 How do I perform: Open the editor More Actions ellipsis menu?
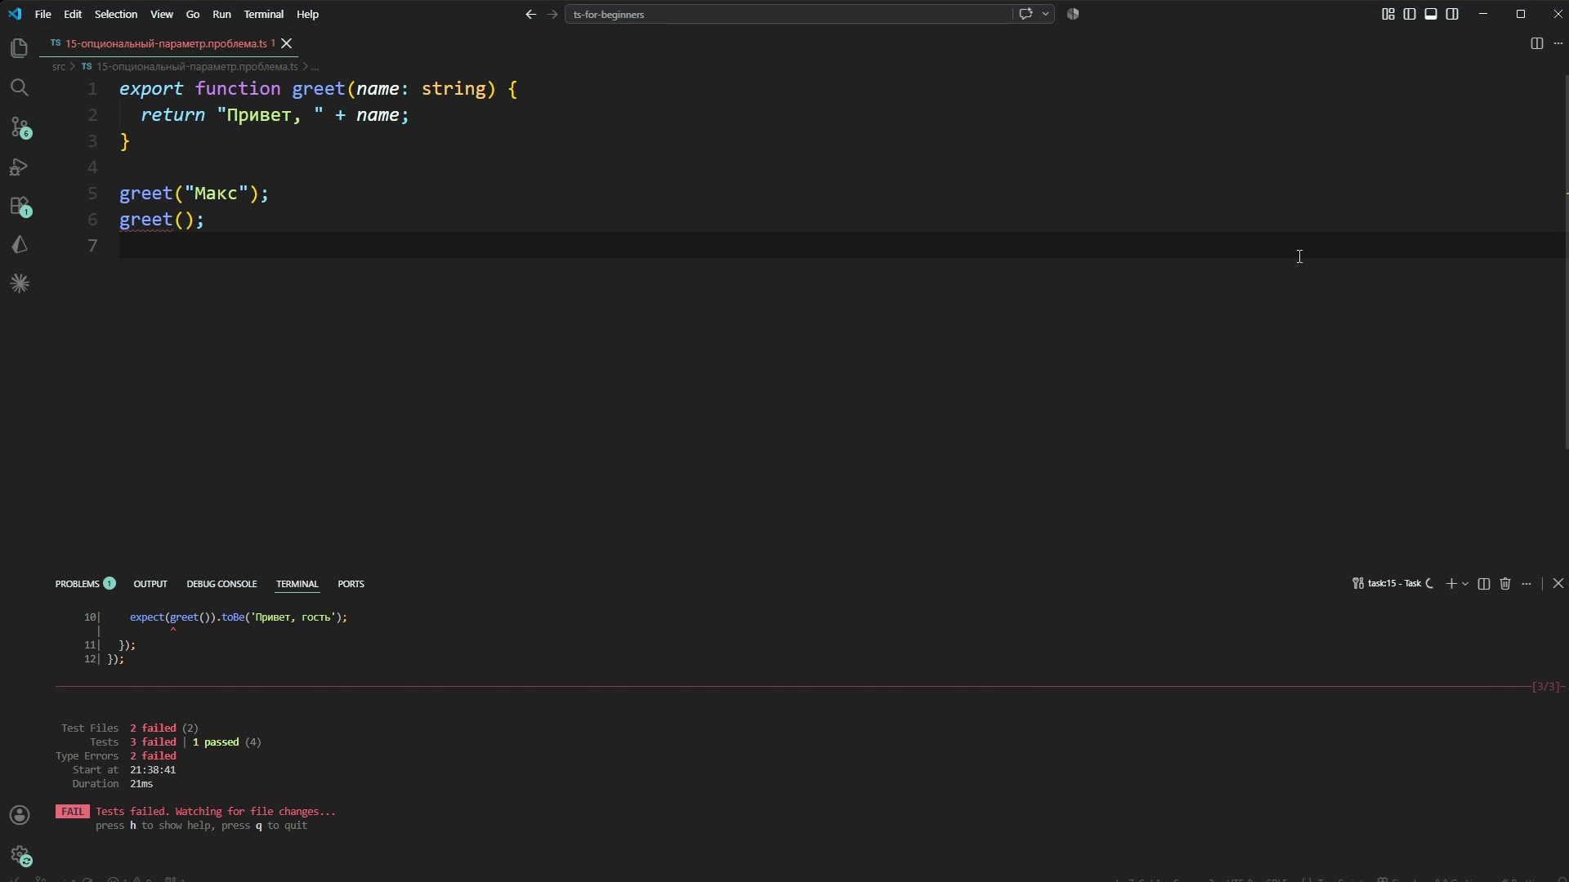[1558, 43]
